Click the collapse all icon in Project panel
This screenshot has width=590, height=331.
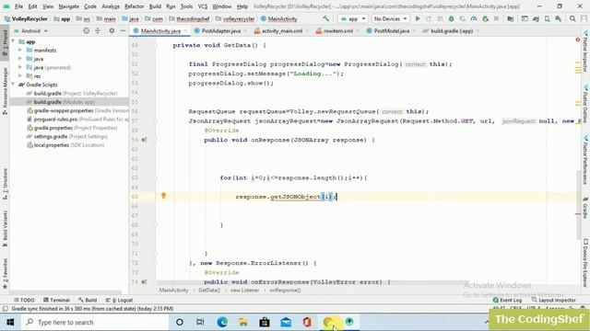pos(98,30)
